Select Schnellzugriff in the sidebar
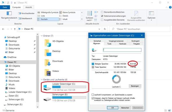Screen dimensions: 172x112 [12, 37]
